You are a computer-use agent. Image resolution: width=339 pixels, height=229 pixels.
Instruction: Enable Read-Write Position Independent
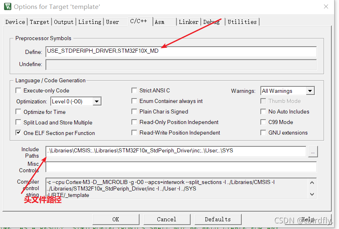click(134, 133)
